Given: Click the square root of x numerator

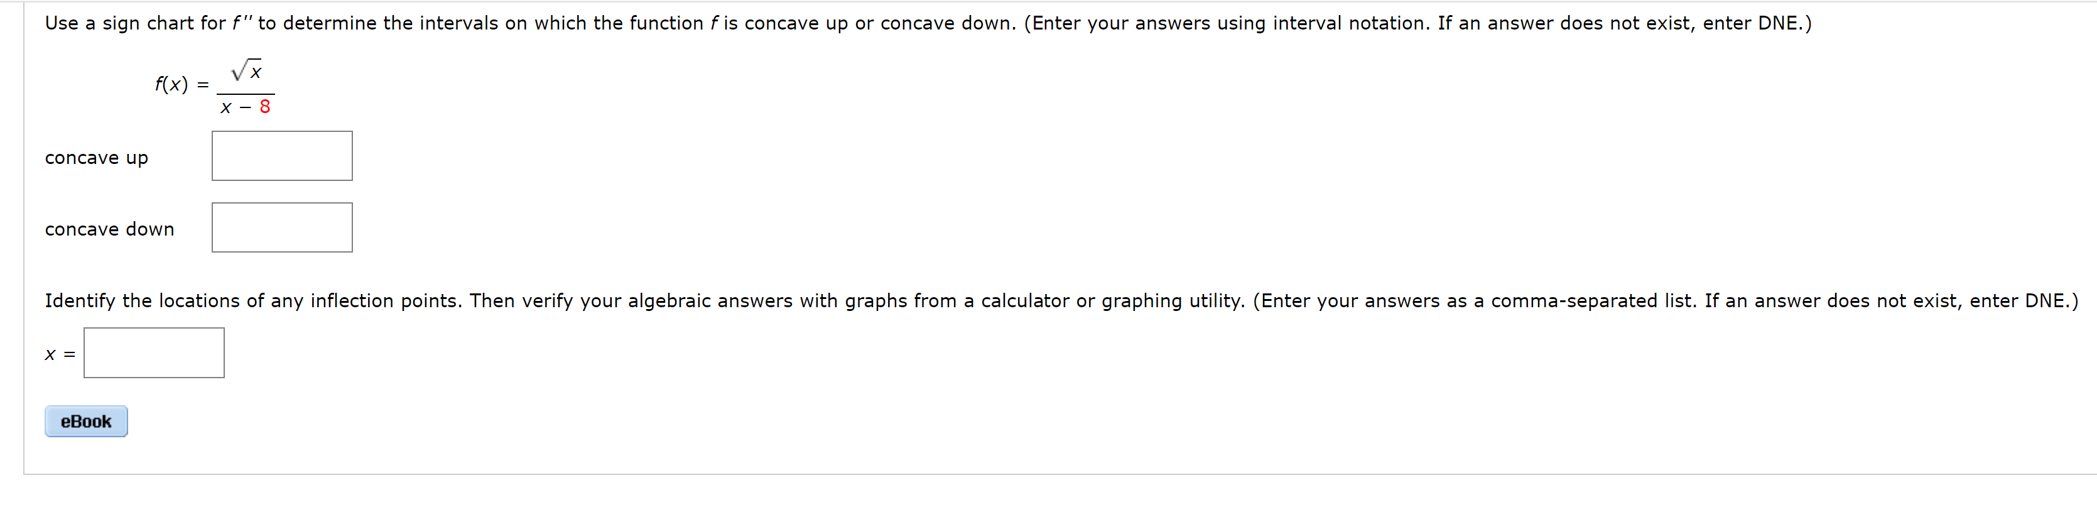Looking at the screenshot, I should click(x=247, y=72).
